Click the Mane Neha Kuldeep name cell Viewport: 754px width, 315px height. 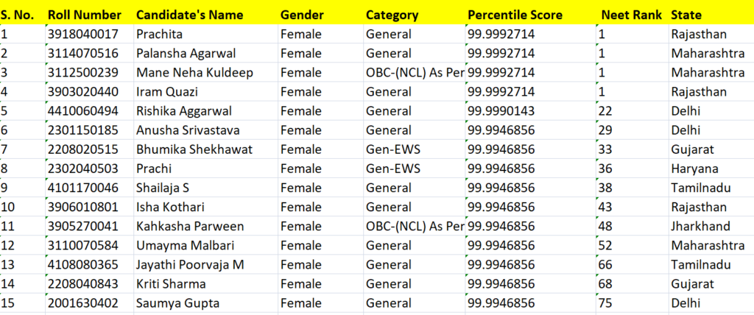[x=206, y=73]
